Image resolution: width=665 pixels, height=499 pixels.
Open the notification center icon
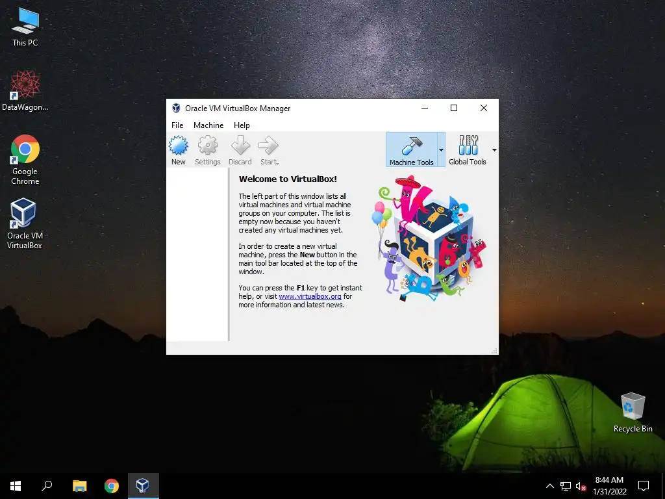(644, 486)
